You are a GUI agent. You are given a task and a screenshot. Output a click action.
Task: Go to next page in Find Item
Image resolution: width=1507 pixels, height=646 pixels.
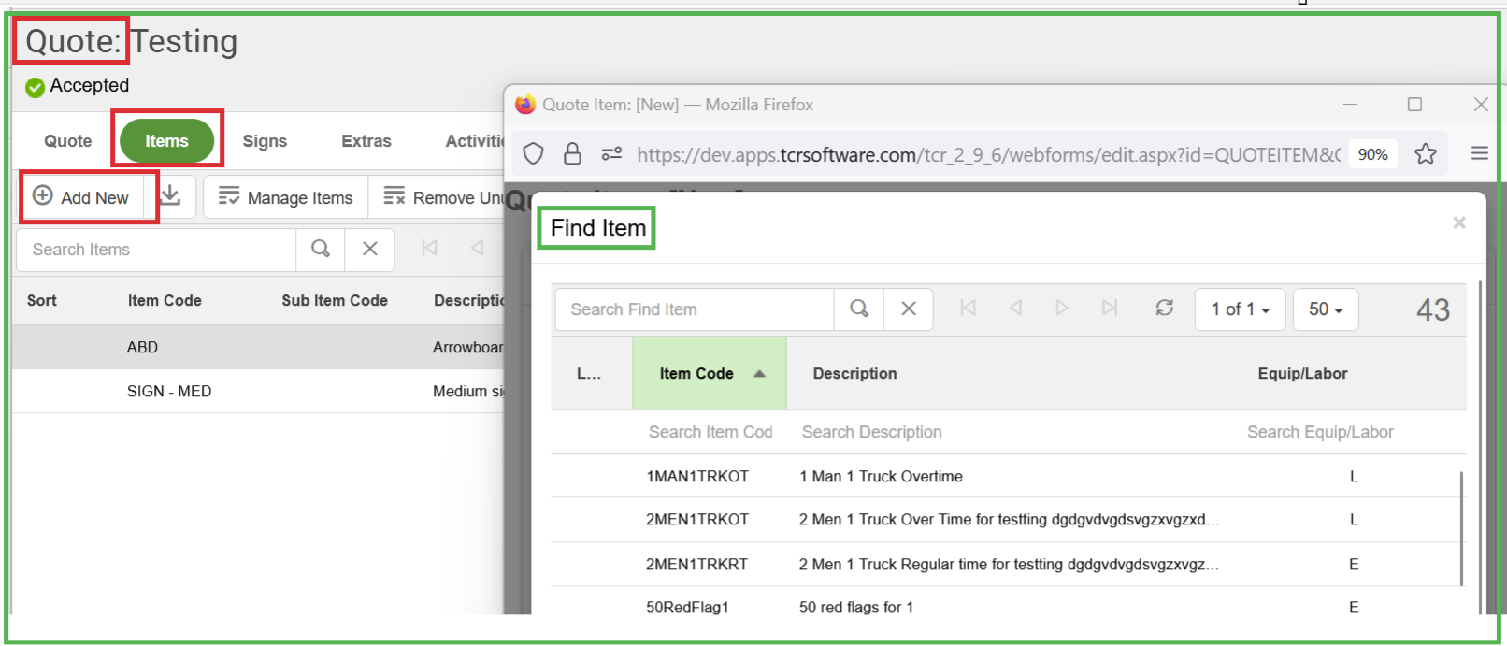[1061, 308]
